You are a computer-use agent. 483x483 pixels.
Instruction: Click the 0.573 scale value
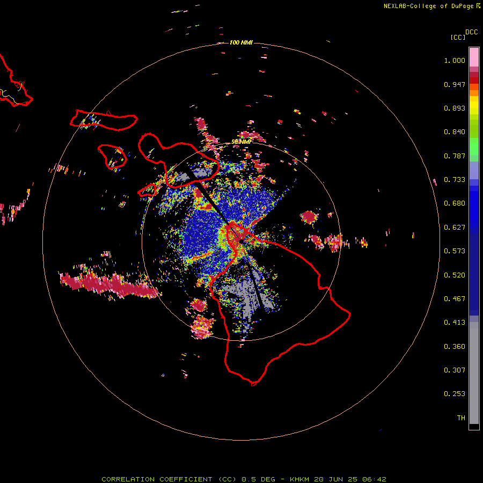tap(455, 251)
